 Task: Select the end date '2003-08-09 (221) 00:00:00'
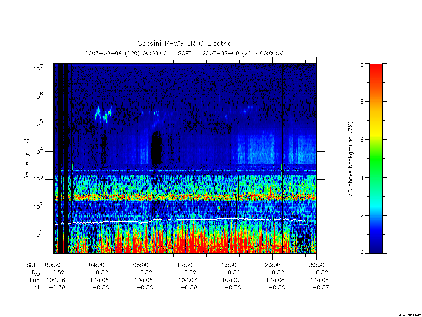point(243,53)
